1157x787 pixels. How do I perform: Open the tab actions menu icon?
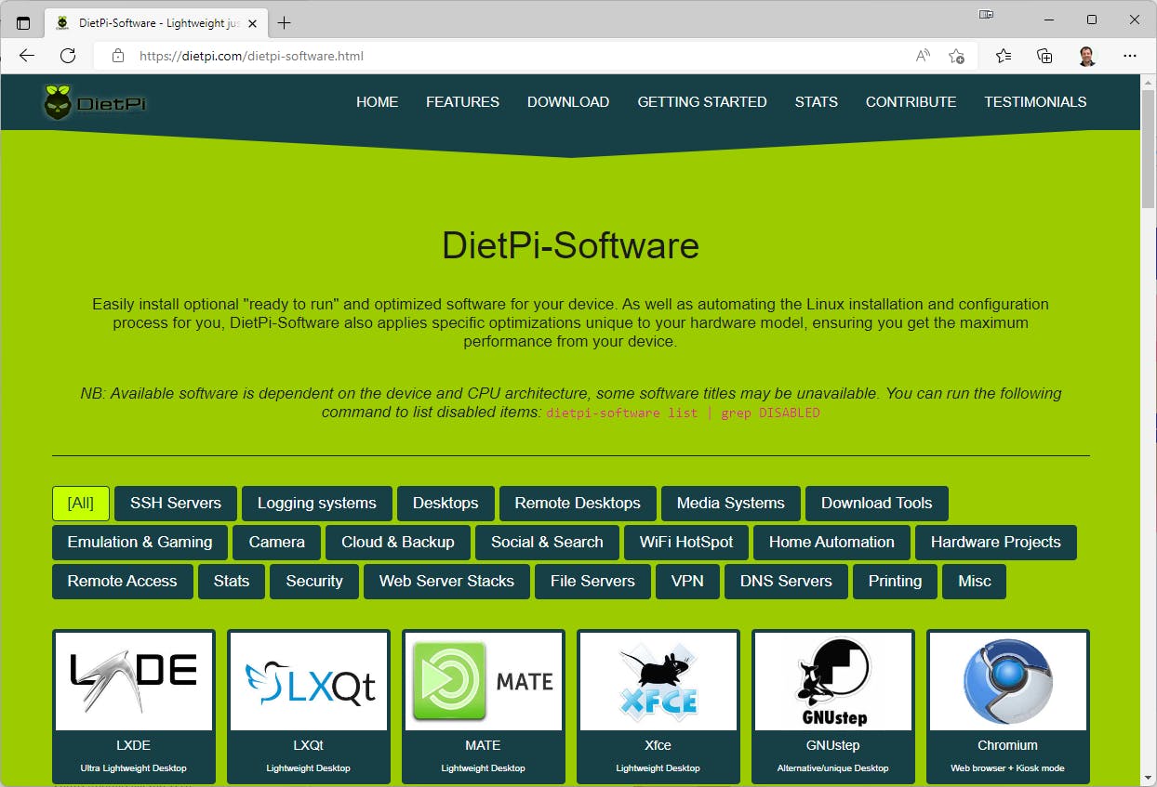click(23, 22)
